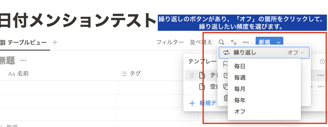The width and height of the screenshot is (328, 127).
Task: Select 毎週 from the repeat options
Action: pyautogui.click(x=240, y=78)
